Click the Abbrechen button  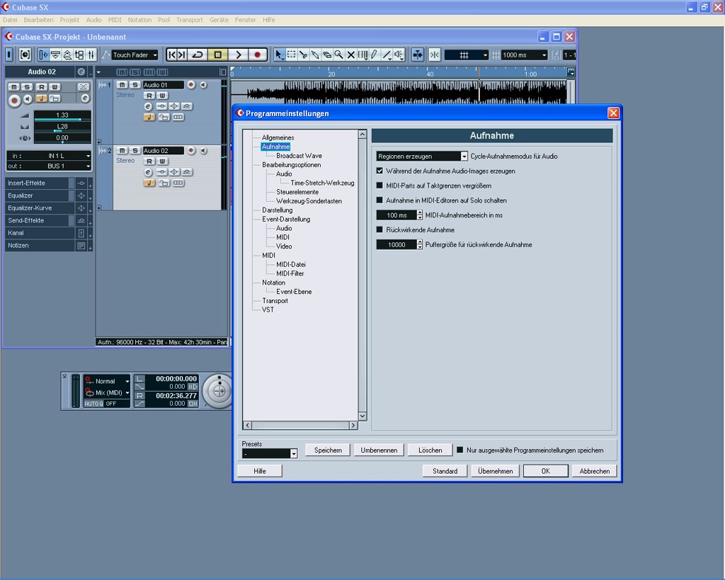coord(595,471)
